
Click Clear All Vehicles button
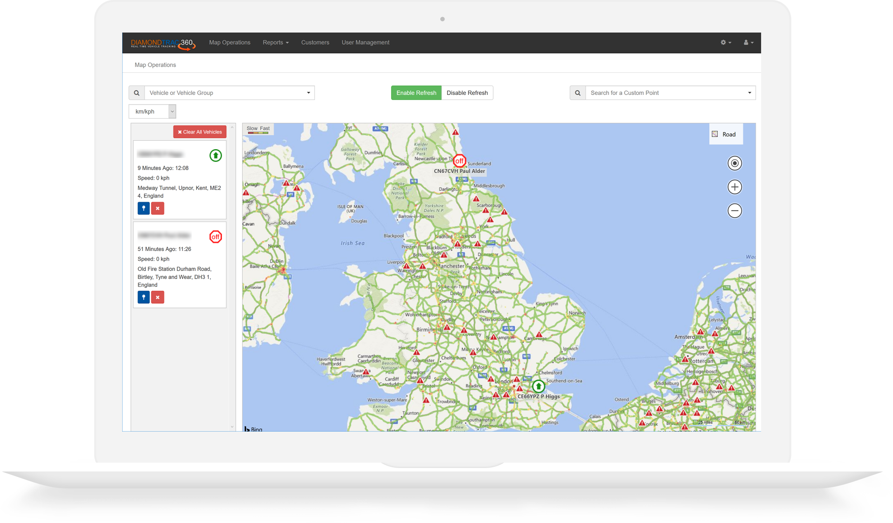(200, 132)
